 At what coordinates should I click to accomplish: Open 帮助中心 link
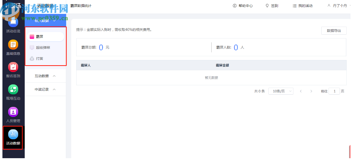245,6
